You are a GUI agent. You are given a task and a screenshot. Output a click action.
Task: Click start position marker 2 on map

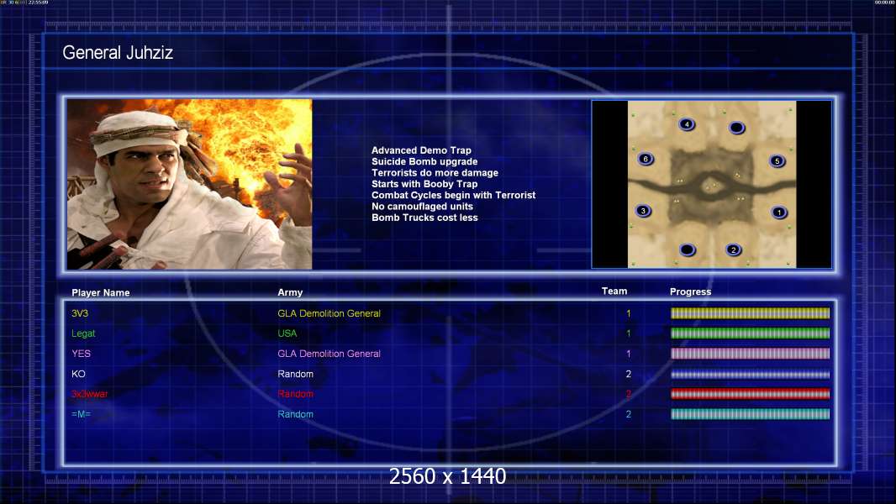click(734, 249)
